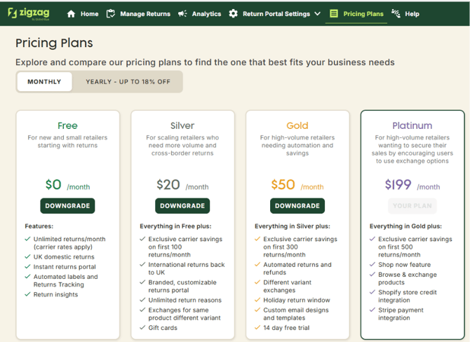Click checkmark beside Shop now feature
The image size is (470, 342).
click(x=372, y=264)
